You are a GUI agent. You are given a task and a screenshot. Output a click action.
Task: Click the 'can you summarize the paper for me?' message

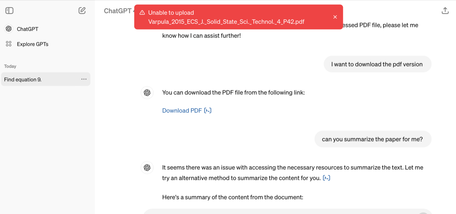pos(372,139)
